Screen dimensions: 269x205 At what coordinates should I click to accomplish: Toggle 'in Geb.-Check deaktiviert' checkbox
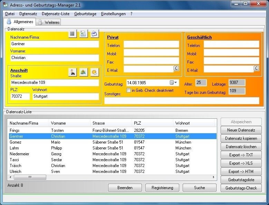click(128, 90)
